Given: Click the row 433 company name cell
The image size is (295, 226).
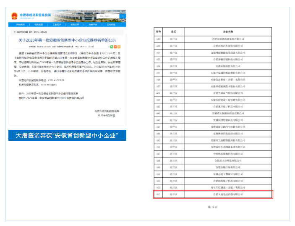Looking at the screenshot, I should (x=228, y=60).
